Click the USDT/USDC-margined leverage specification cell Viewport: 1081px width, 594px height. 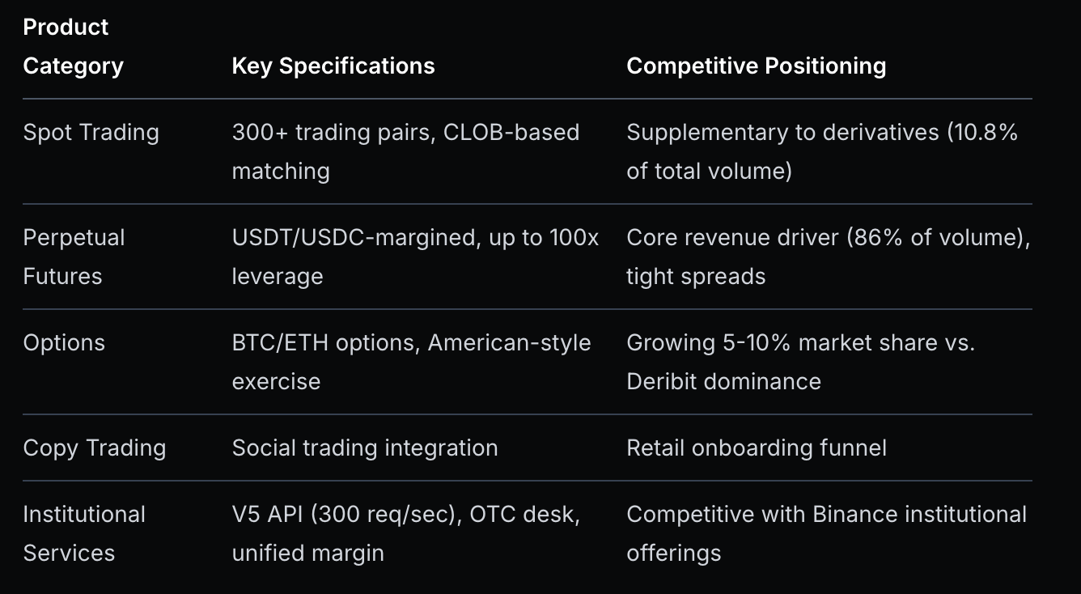(x=415, y=257)
